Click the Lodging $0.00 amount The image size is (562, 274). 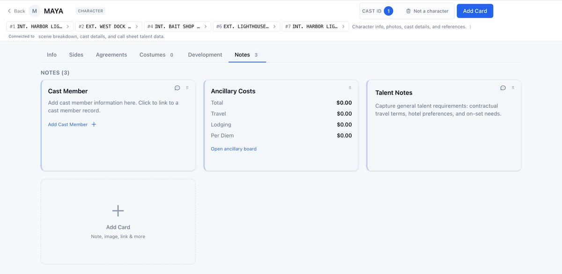click(x=344, y=125)
